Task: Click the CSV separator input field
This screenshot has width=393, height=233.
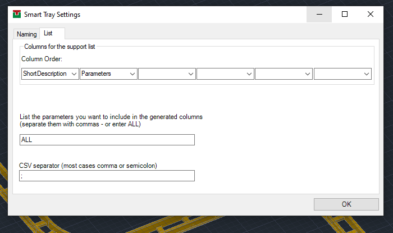Action: click(x=107, y=176)
